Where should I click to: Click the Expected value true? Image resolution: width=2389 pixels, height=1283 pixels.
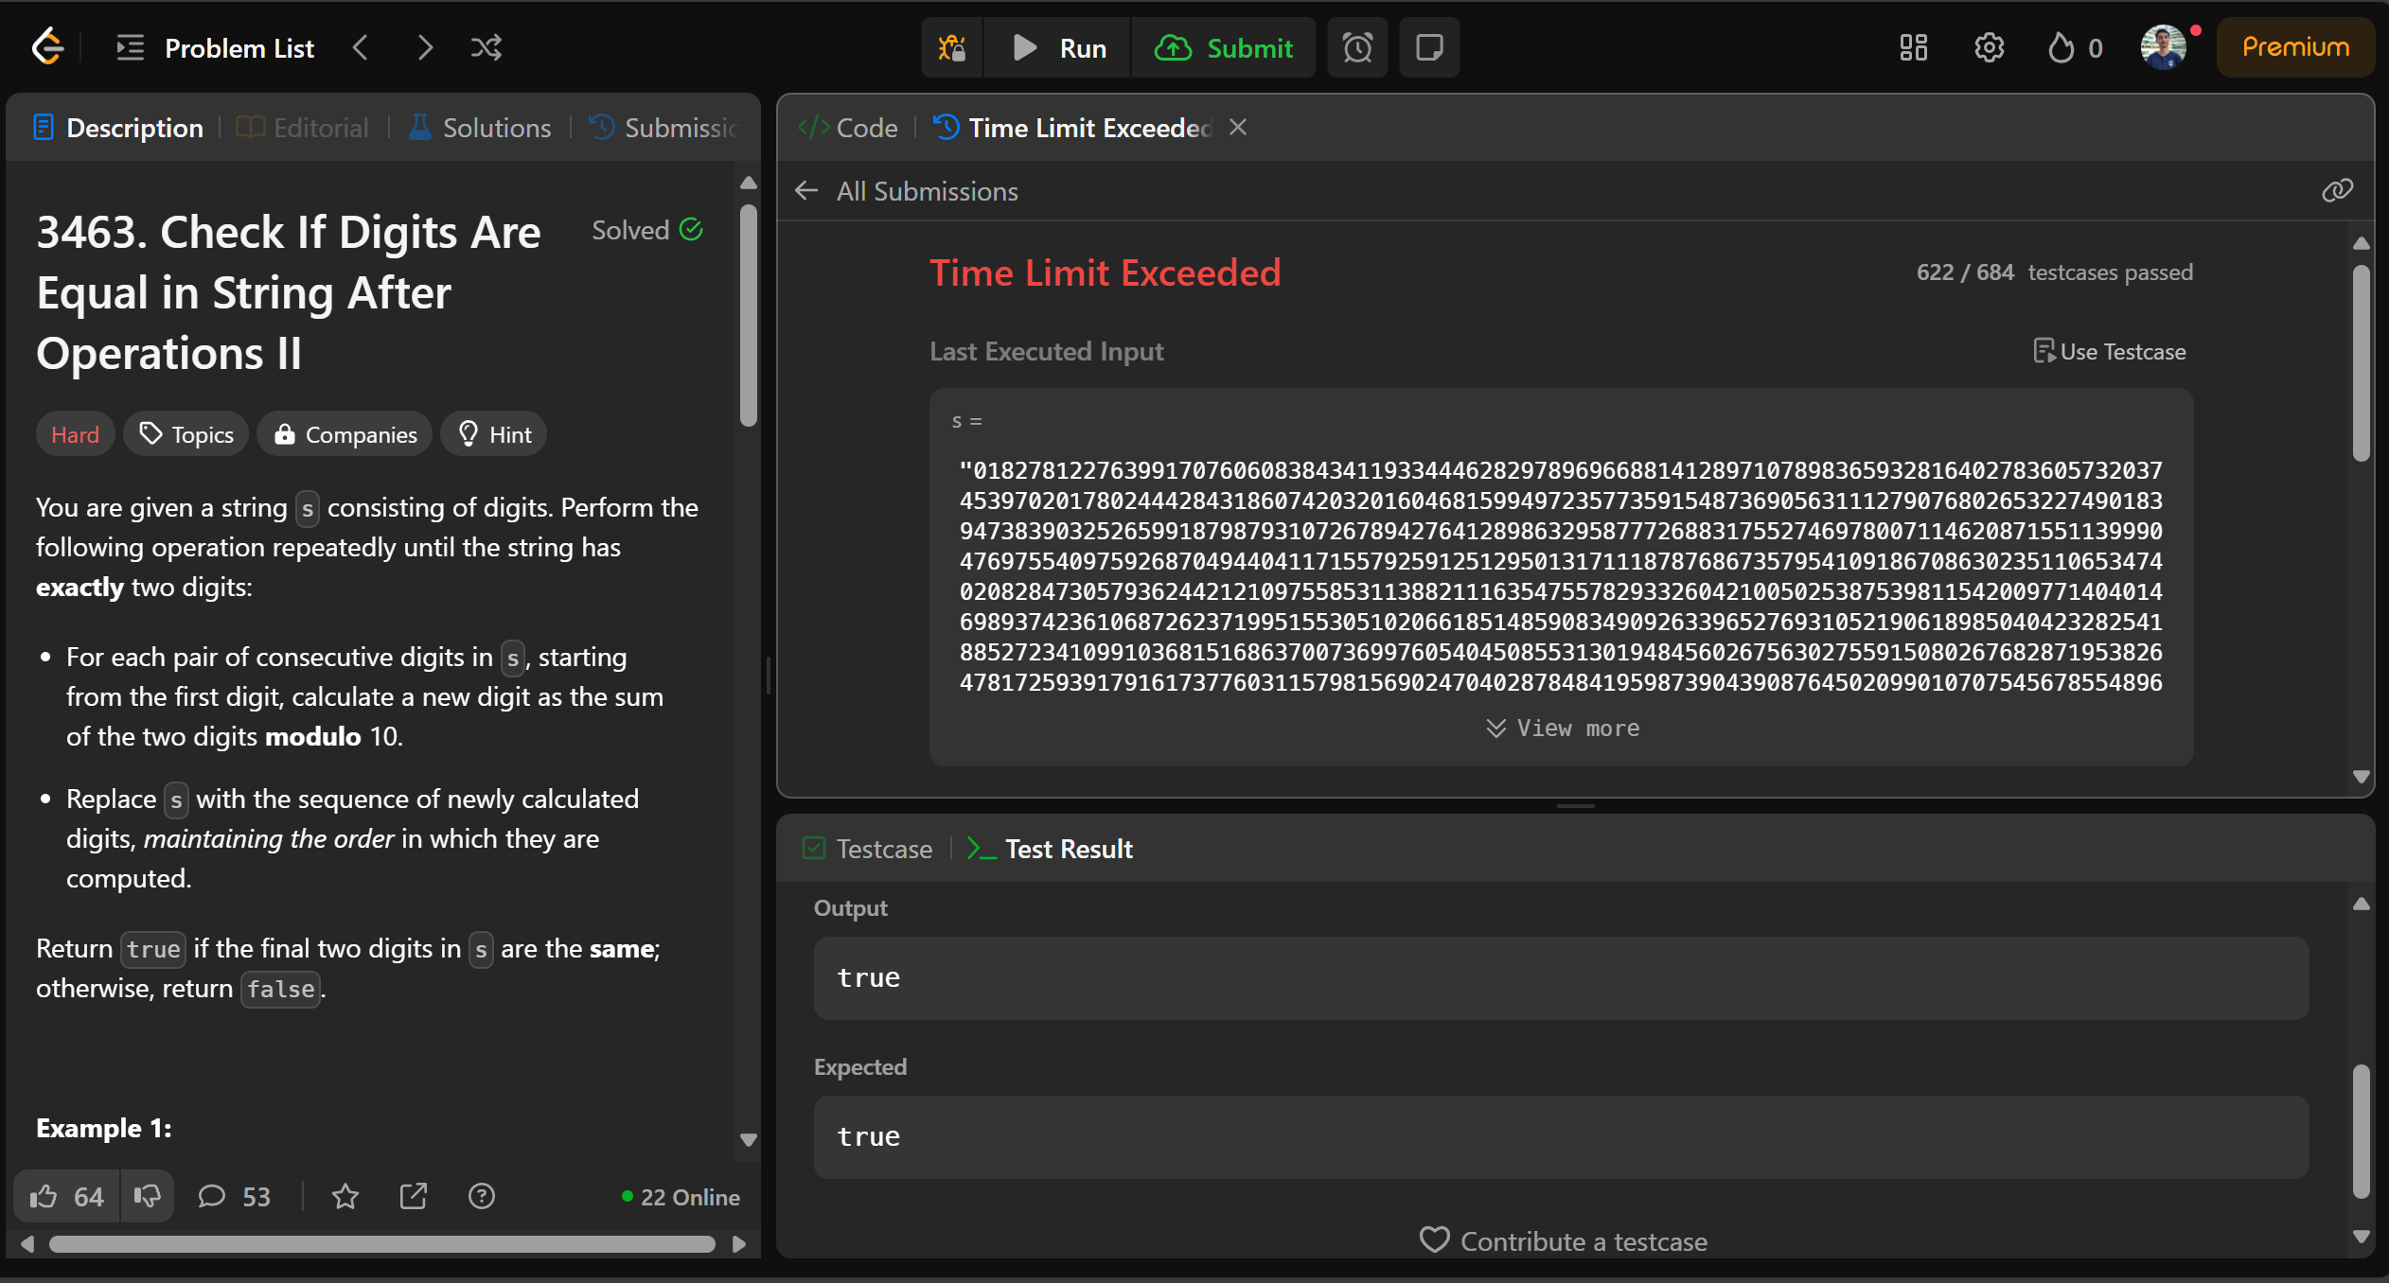(x=869, y=1136)
